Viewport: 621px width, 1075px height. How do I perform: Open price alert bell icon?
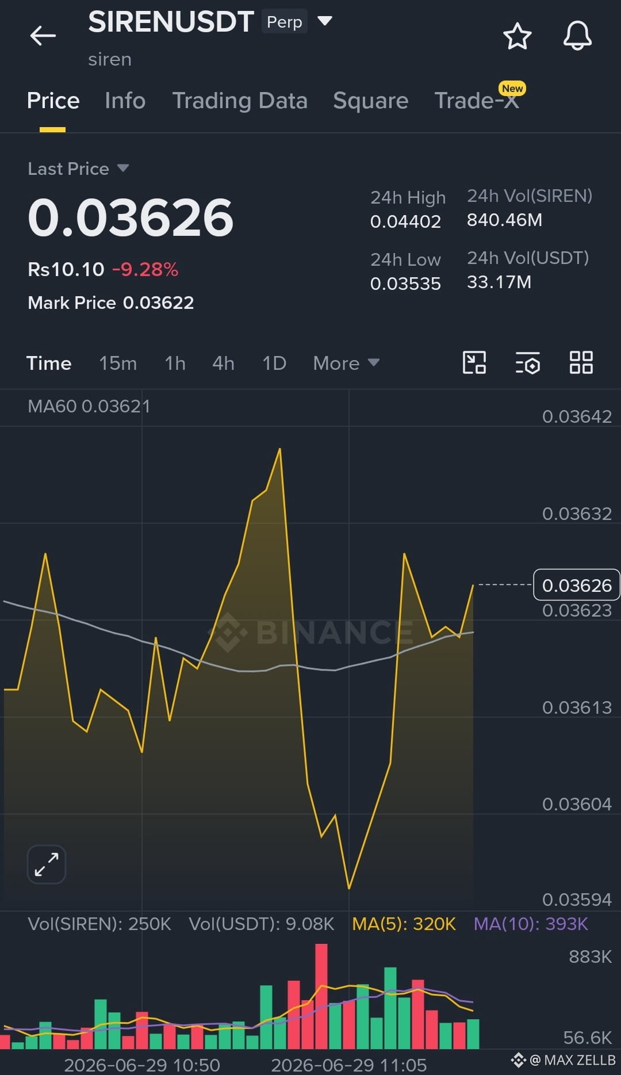click(x=577, y=36)
